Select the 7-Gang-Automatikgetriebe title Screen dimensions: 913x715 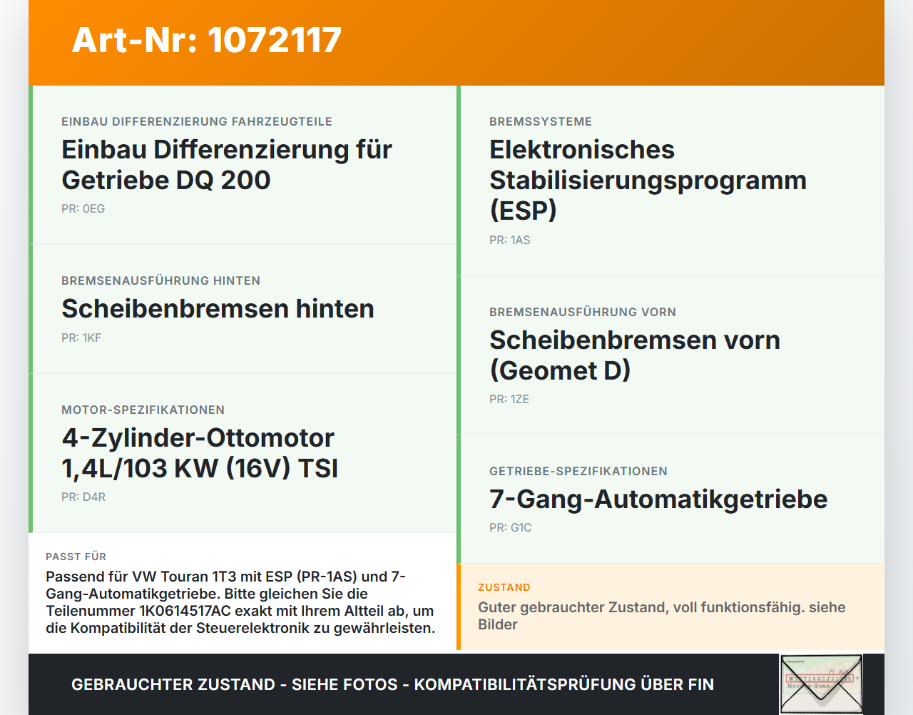click(x=658, y=499)
